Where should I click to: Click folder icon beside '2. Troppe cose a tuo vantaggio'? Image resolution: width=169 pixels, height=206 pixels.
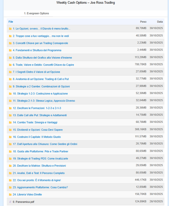click(x=10, y=36)
